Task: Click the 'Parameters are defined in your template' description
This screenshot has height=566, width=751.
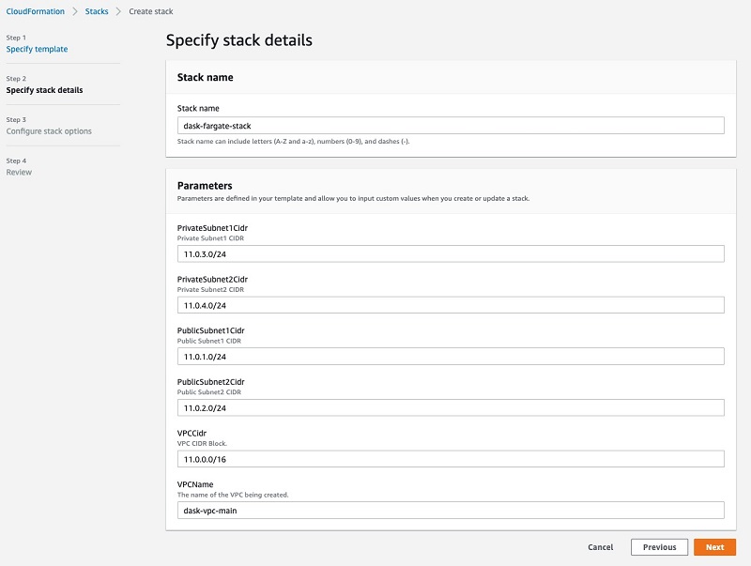Action: 354,198
